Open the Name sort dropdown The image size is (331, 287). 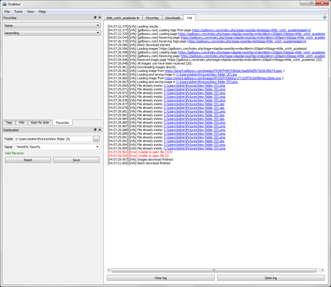pos(52,25)
